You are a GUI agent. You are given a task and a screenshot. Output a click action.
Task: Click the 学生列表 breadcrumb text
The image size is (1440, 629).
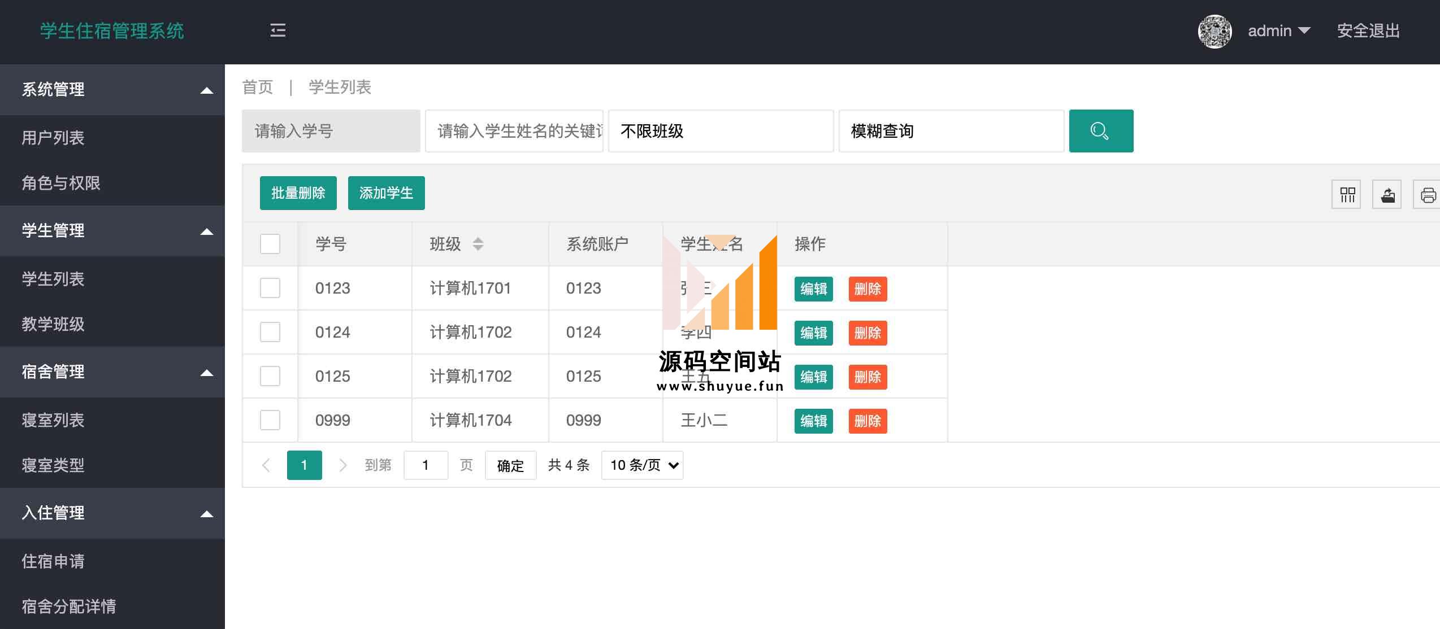pyautogui.click(x=340, y=87)
